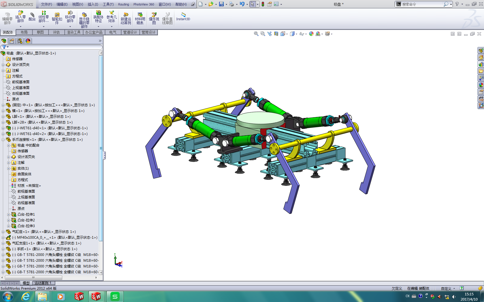Viewport: 484px width, 302px height.
Task: Switch to the 草图 tab
Action: point(40,32)
